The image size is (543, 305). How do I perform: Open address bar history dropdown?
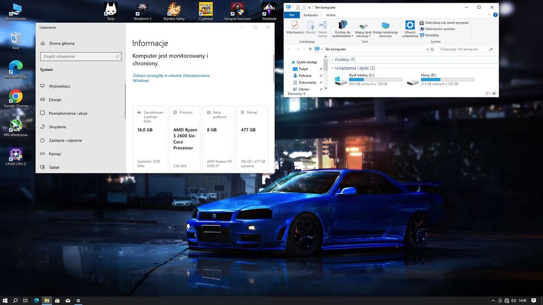pos(427,49)
